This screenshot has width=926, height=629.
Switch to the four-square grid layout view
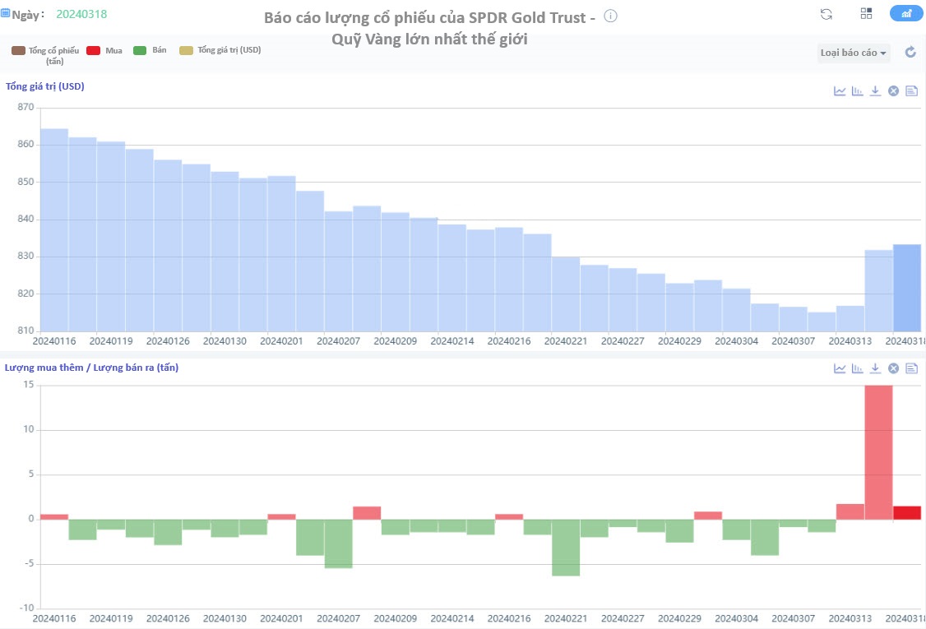866,14
